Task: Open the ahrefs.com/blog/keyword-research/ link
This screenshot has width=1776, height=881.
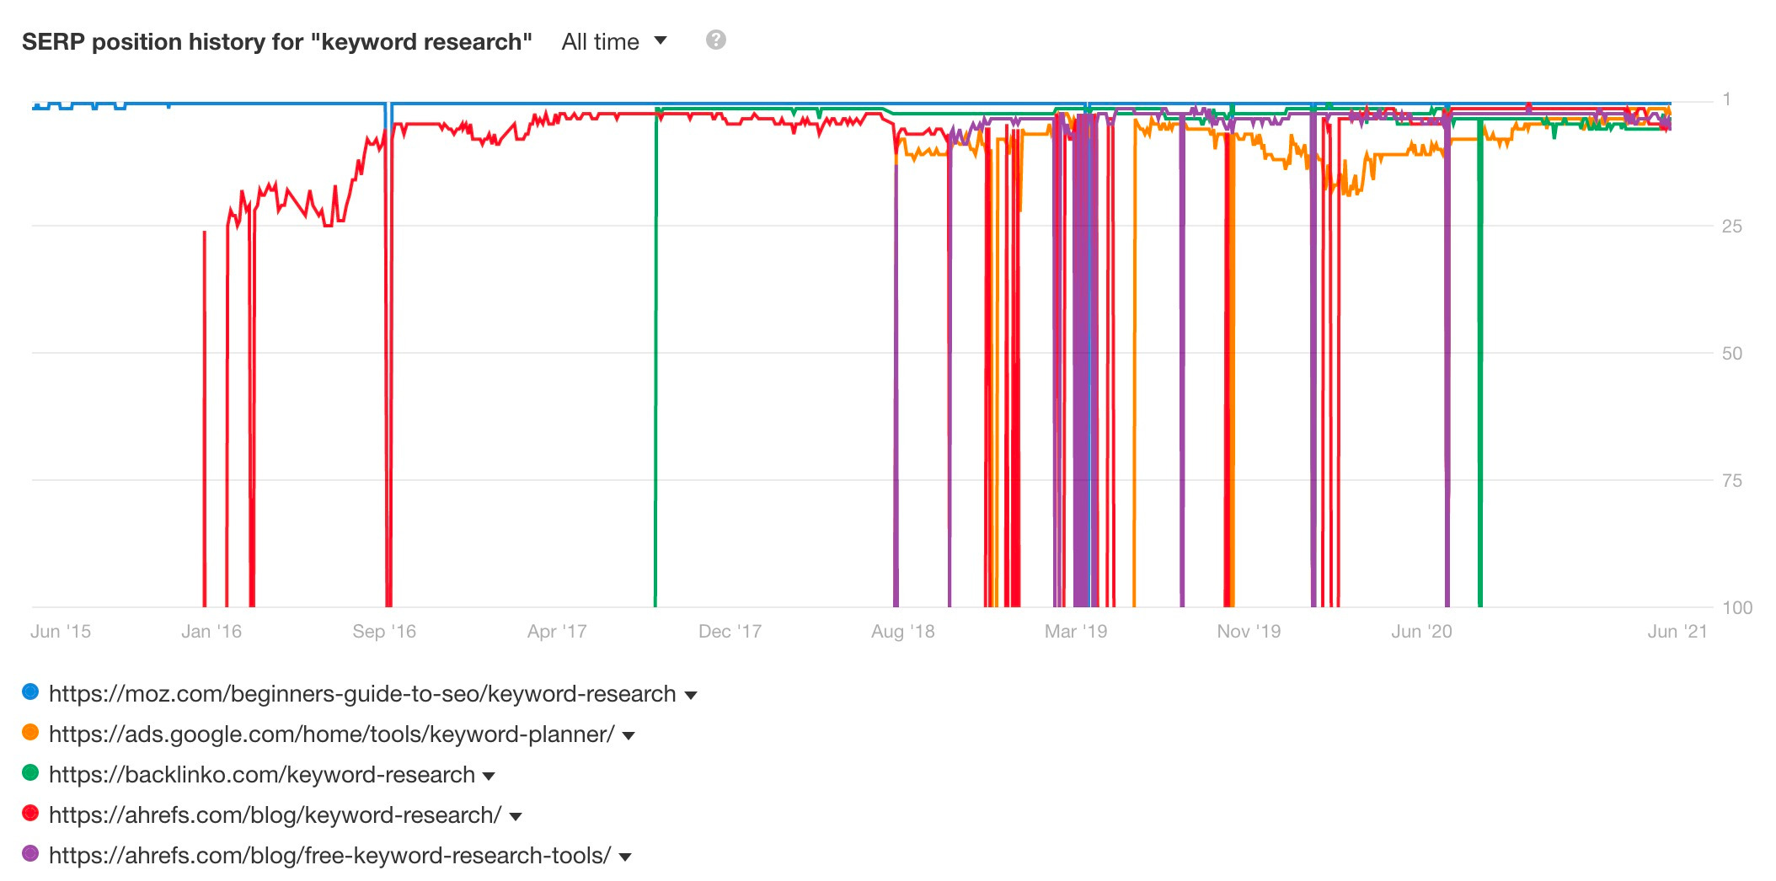Action: 275,815
